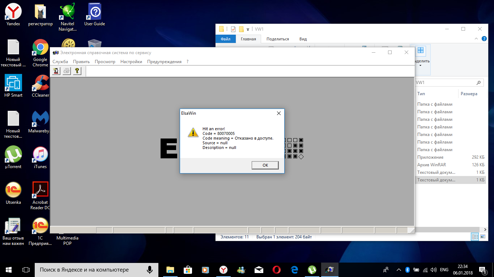Show hidden system tray icons

[x=399, y=270]
